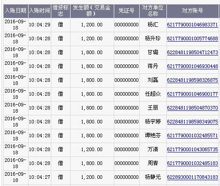This screenshot has width=220, height=186.
Task: Click the 凭证号 column header
Action: point(127,11)
